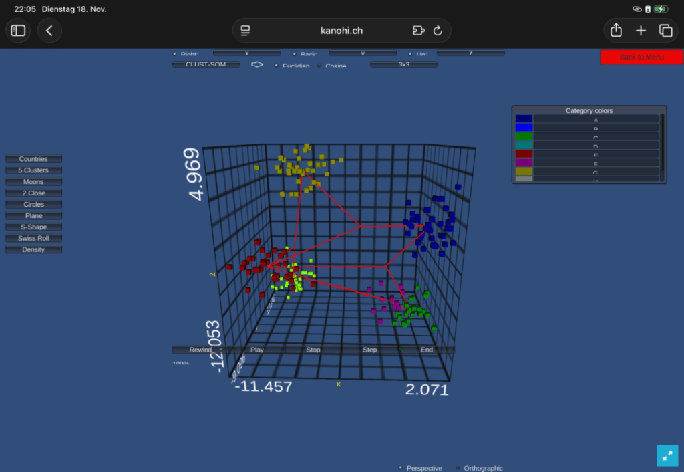Open the tab overview icon

tap(665, 31)
